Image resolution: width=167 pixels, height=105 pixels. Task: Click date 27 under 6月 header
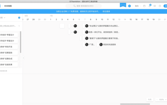[28, 20]
